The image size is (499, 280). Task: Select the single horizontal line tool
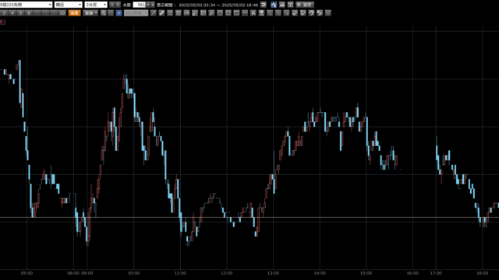tap(244, 13)
